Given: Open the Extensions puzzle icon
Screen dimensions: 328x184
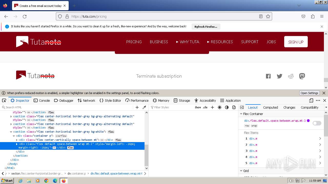Looking at the screenshot, I should [x=313, y=16].
